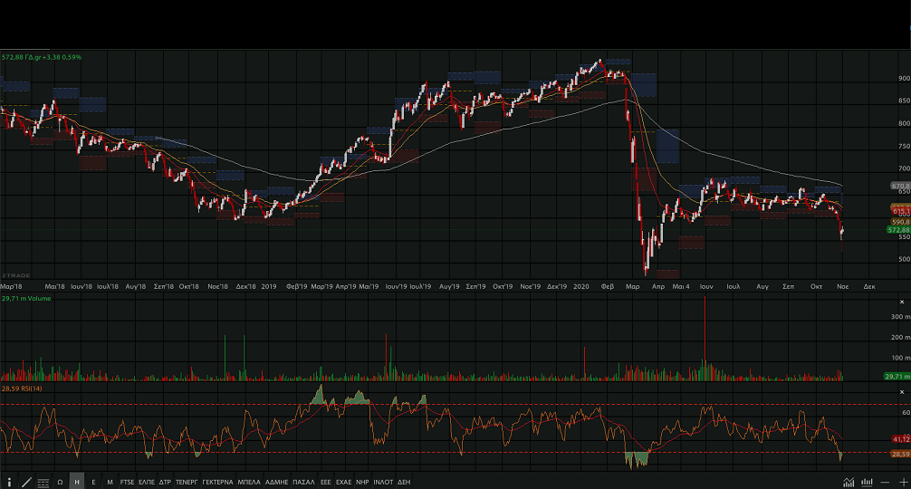The width and height of the screenshot is (911, 489).
Task: Switch to the E timeframe
Action: click(93, 482)
